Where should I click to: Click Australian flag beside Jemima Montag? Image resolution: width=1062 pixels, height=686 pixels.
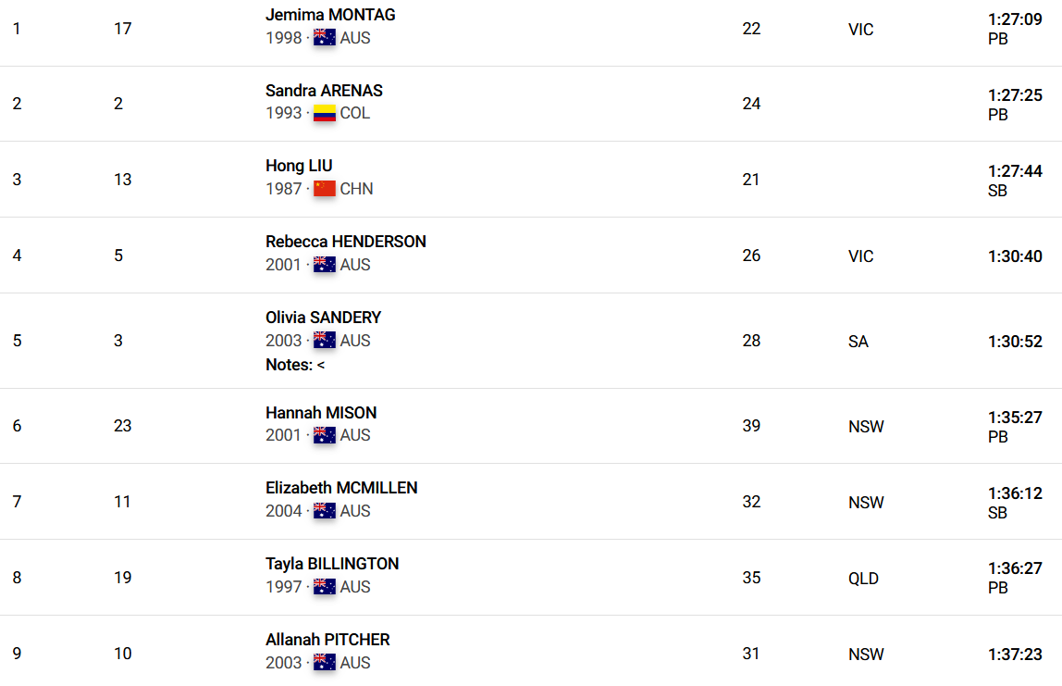pyautogui.click(x=325, y=37)
